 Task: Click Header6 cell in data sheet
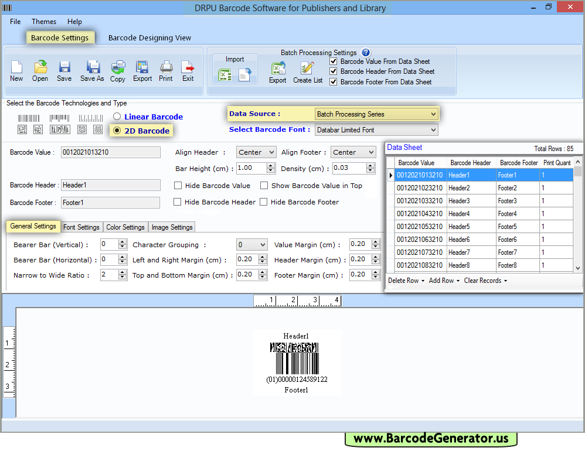472,240
